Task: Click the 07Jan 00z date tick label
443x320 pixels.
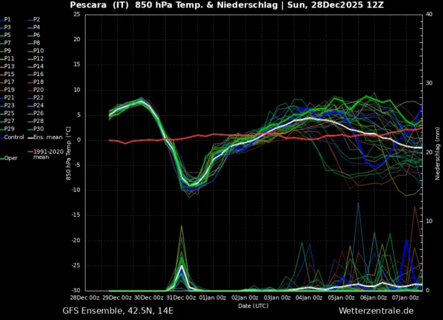Action: (406, 297)
